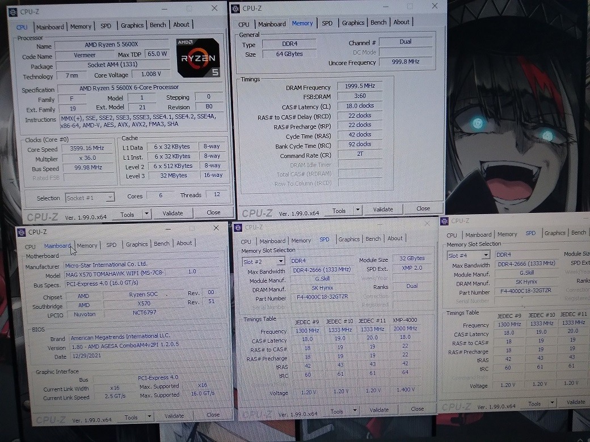Open the Graphics tab in the Memory window

point(353,23)
